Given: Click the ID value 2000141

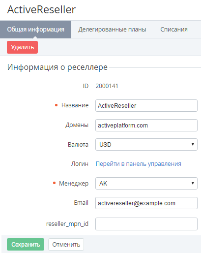Looking at the screenshot, I should point(107,86).
